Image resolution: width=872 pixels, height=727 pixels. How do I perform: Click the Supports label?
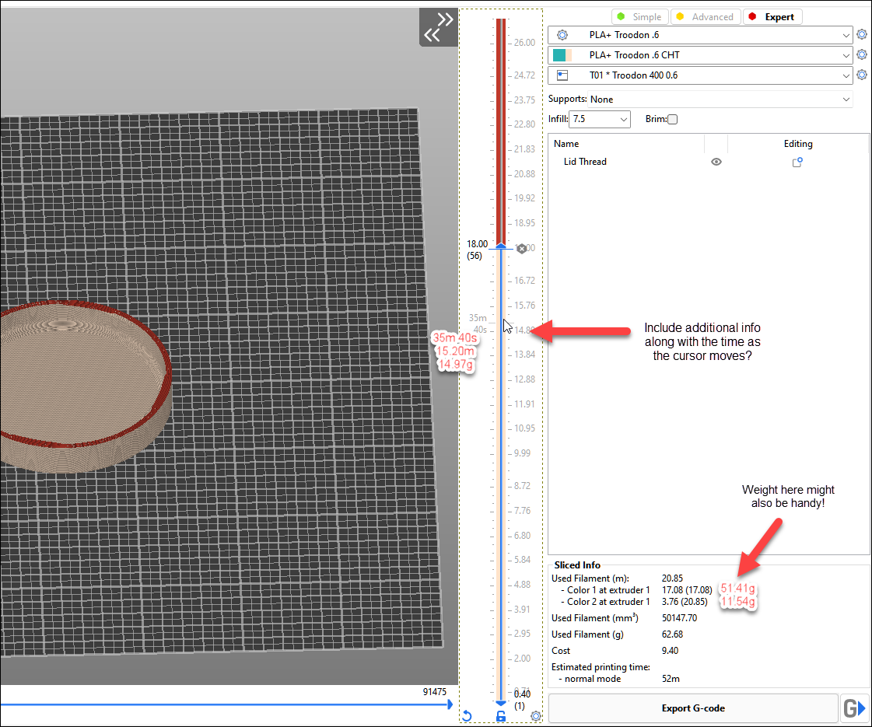click(567, 99)
